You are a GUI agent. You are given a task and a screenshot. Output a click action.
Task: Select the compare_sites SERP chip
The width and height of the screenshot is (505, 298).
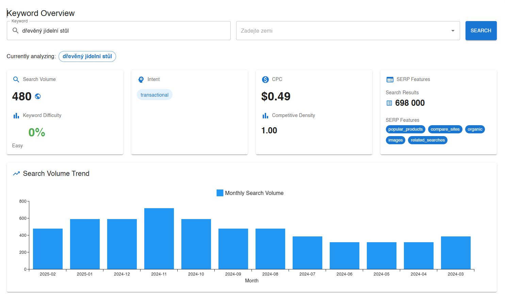click(445, 129)
